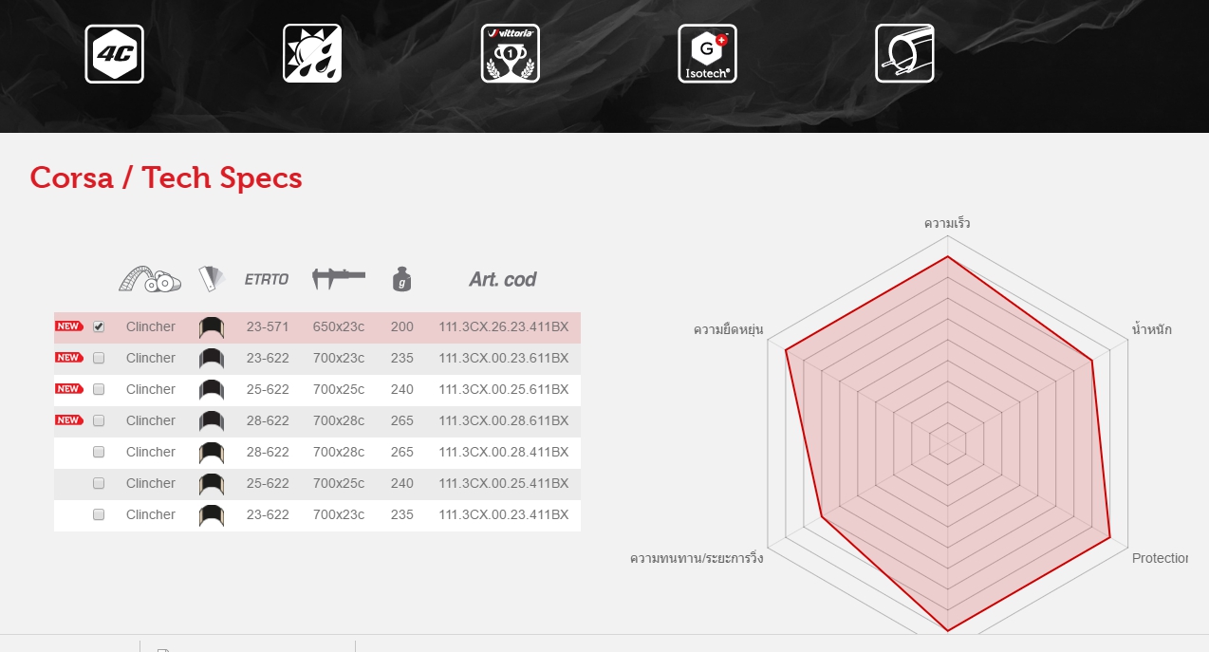
Task: Click tire profile icon in the 111.3CX.00.23.611BX row
Action: coord(212,359)
